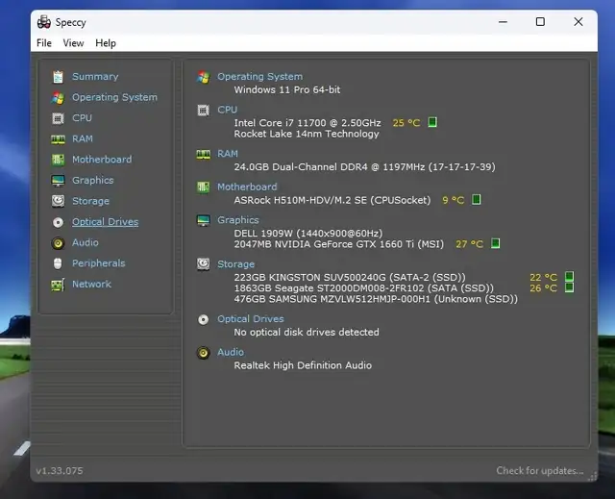Click the Operating System icon in summary panel

point(203,77)
